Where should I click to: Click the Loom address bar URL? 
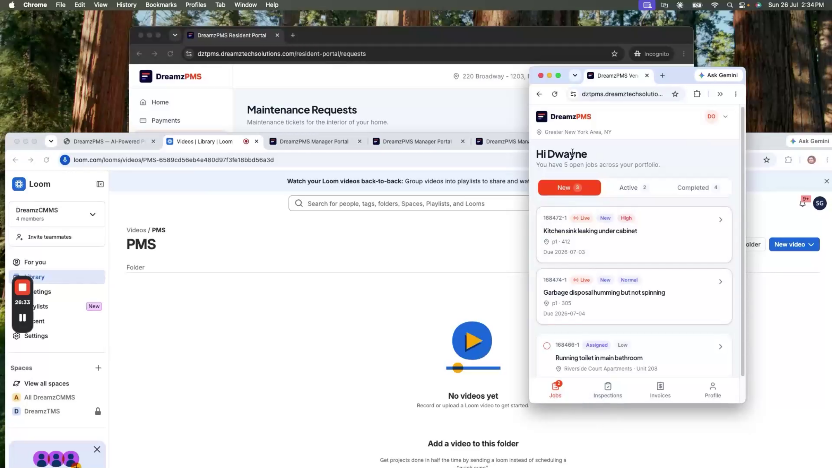pyautogui.click(x=173, y=160)
